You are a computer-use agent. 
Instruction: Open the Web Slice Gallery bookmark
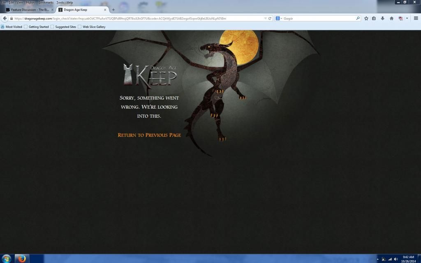(94, 27)
